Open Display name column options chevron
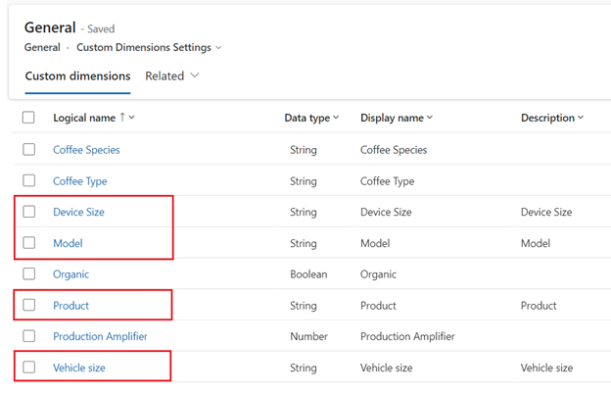The image size is (611, 394). 429,118
